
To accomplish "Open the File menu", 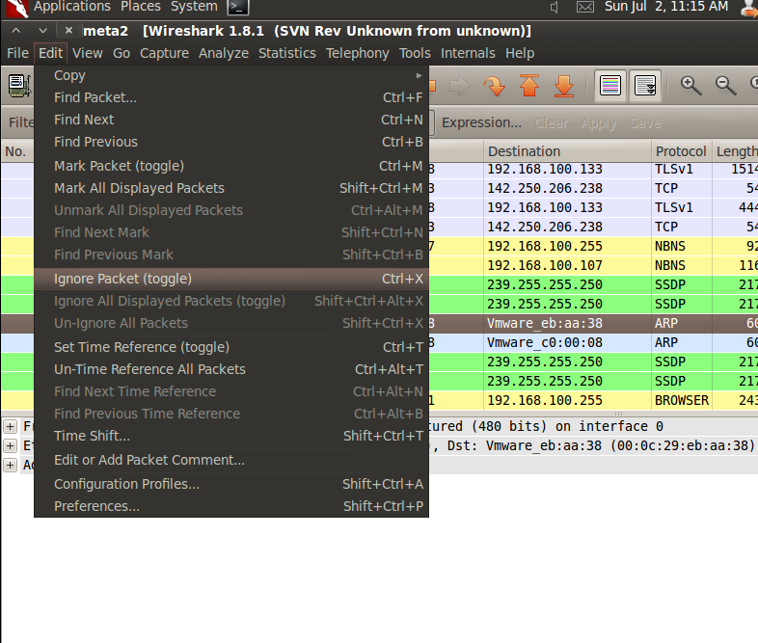I will (18, 53).
